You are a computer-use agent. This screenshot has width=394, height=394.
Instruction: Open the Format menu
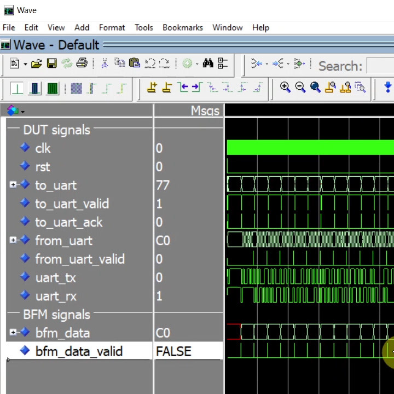[112, 27]
